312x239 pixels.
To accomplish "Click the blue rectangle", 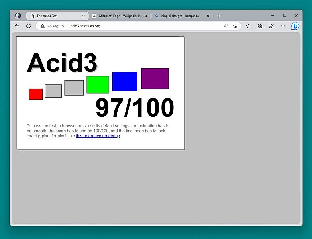I will coord(125,82).
